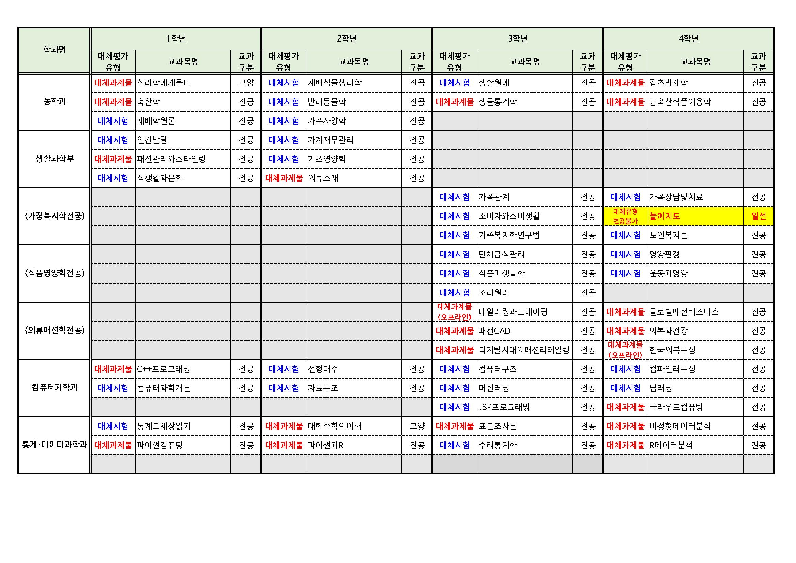Viewport: 796px width, 563px height.
Task: Click the 통계·데이터과학과 department cell
Action: [x=54, y=445]
